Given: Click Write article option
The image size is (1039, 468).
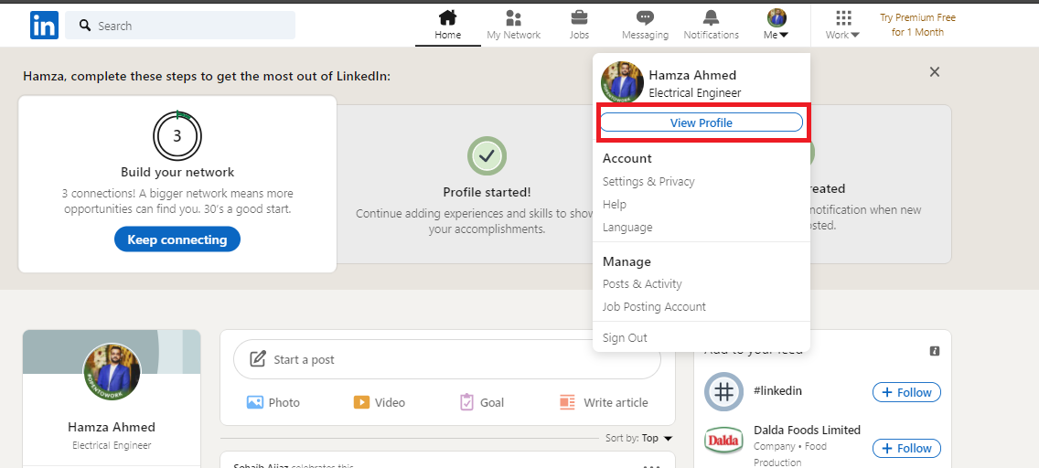Looking at the screenshot, I should [x=604, y=402].
